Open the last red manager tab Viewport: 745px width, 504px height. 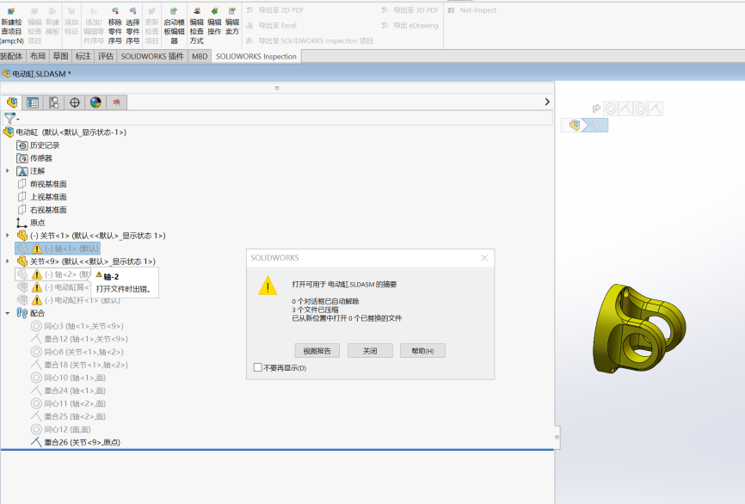point(116,102)
